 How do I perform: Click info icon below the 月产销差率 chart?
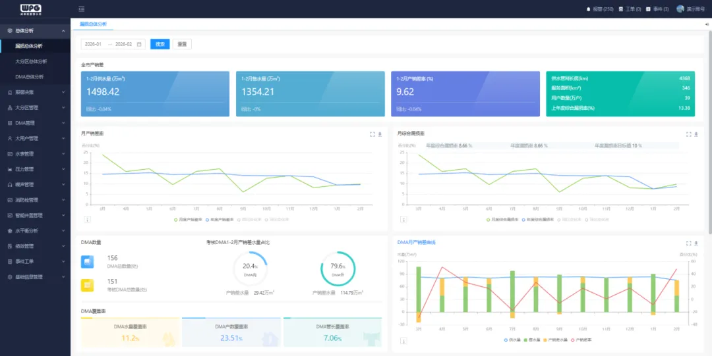(x=87, y=219)
